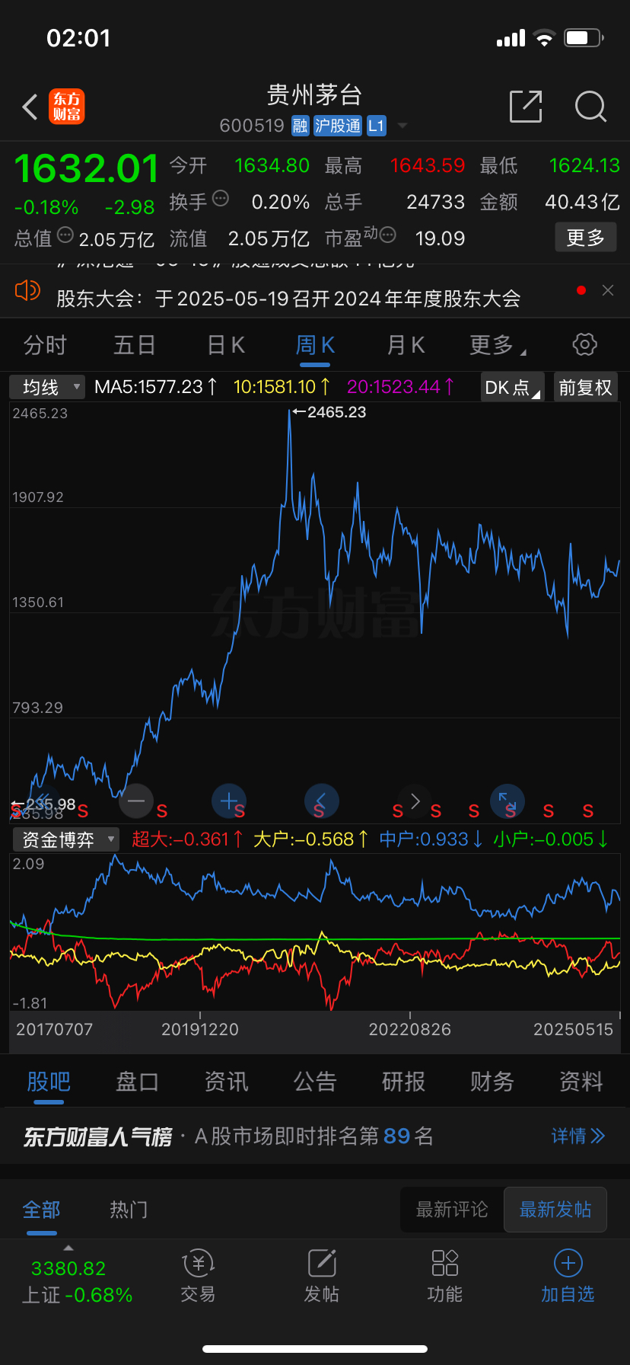Tap the 20191220 date axis marker
630x1365 pixels.
[200, 1030]
